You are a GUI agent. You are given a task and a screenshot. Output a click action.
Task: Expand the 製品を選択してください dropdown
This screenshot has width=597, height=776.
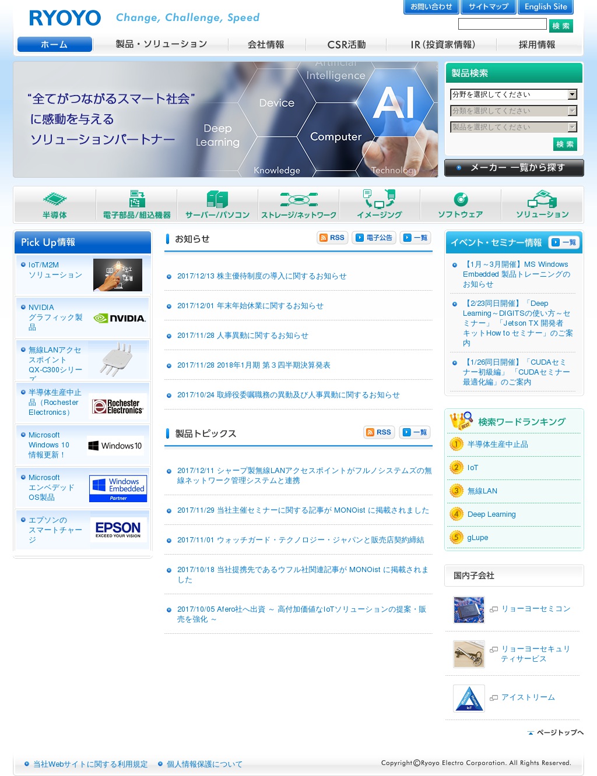click(514, 127)
